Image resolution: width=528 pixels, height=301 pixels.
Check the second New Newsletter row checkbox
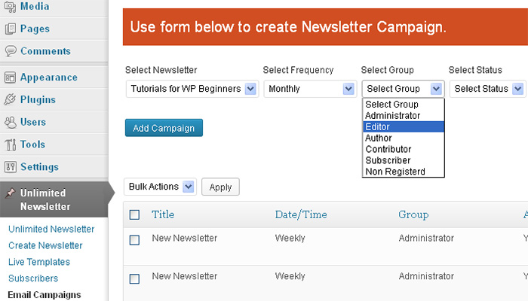134,278
